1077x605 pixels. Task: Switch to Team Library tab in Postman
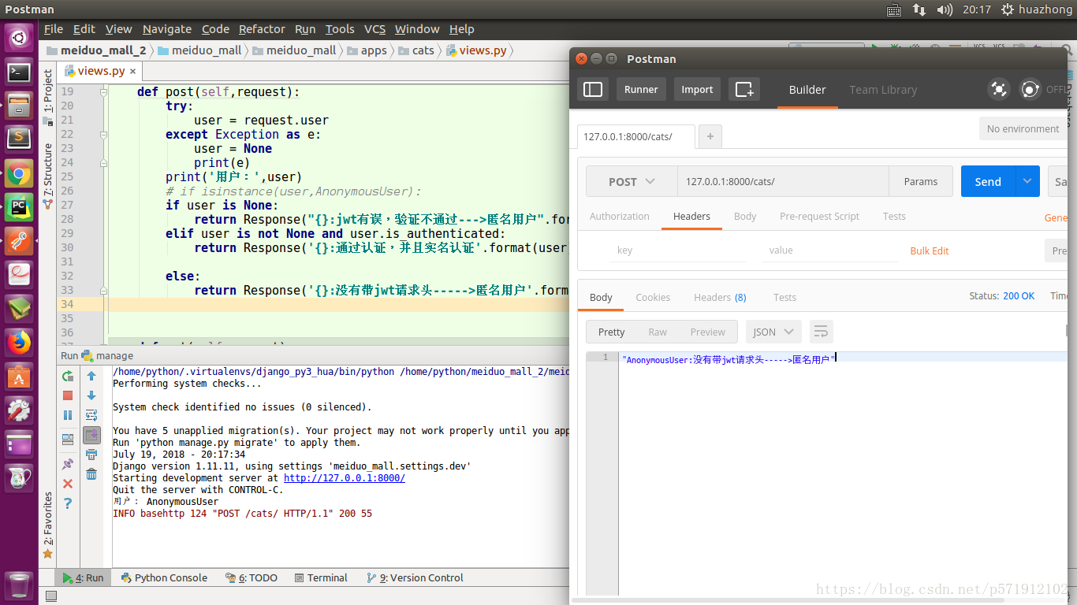[x=883, y=90]
